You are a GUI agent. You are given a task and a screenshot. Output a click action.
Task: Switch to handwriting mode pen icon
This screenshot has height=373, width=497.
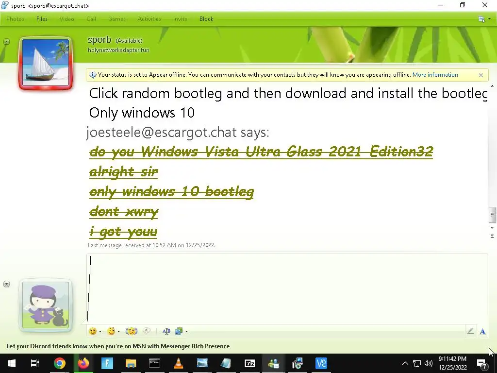[470, 331]
